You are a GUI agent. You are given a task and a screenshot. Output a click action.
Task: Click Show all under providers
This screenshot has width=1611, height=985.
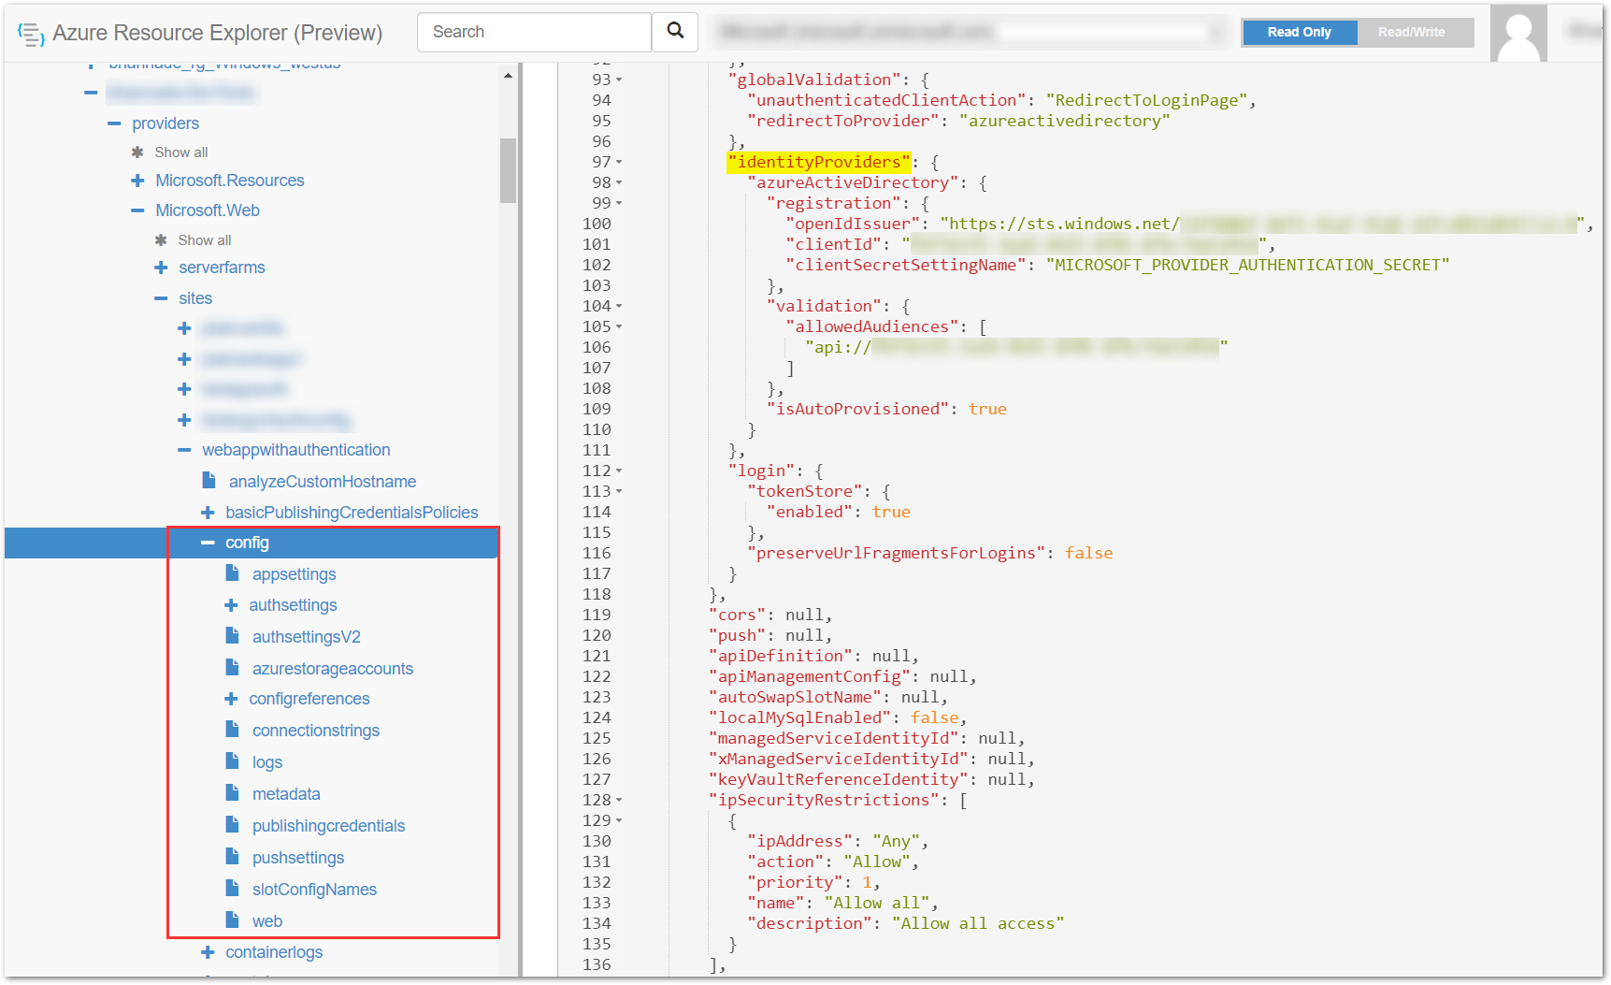tap(181, 152)
